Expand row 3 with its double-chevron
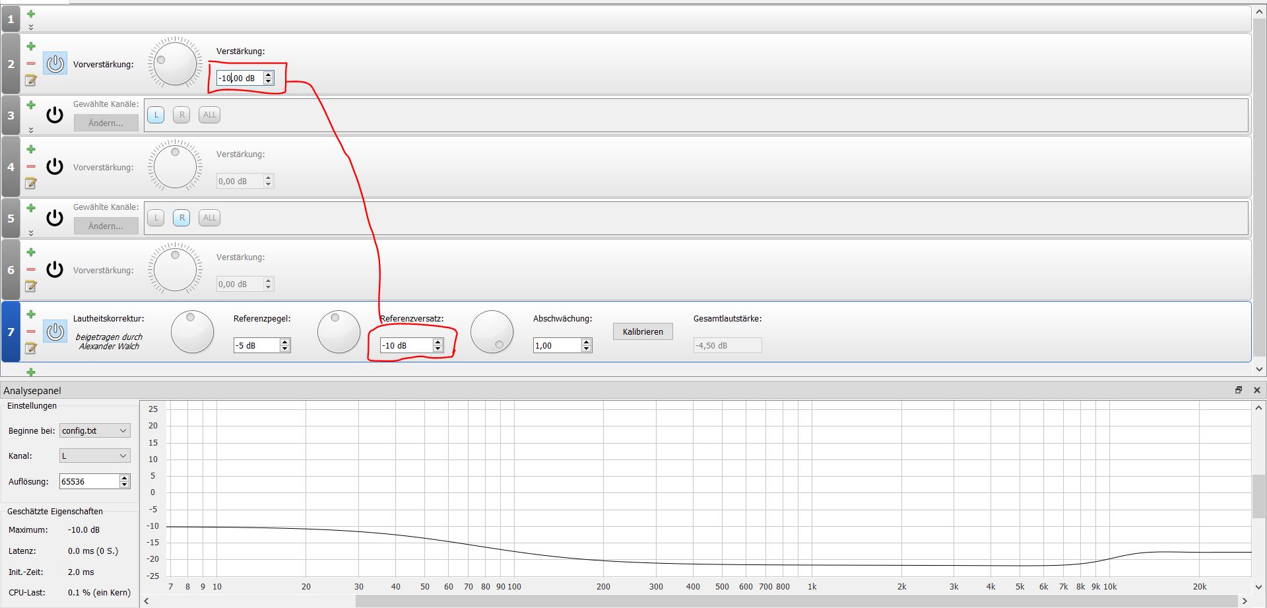 (x=31, y=130)
